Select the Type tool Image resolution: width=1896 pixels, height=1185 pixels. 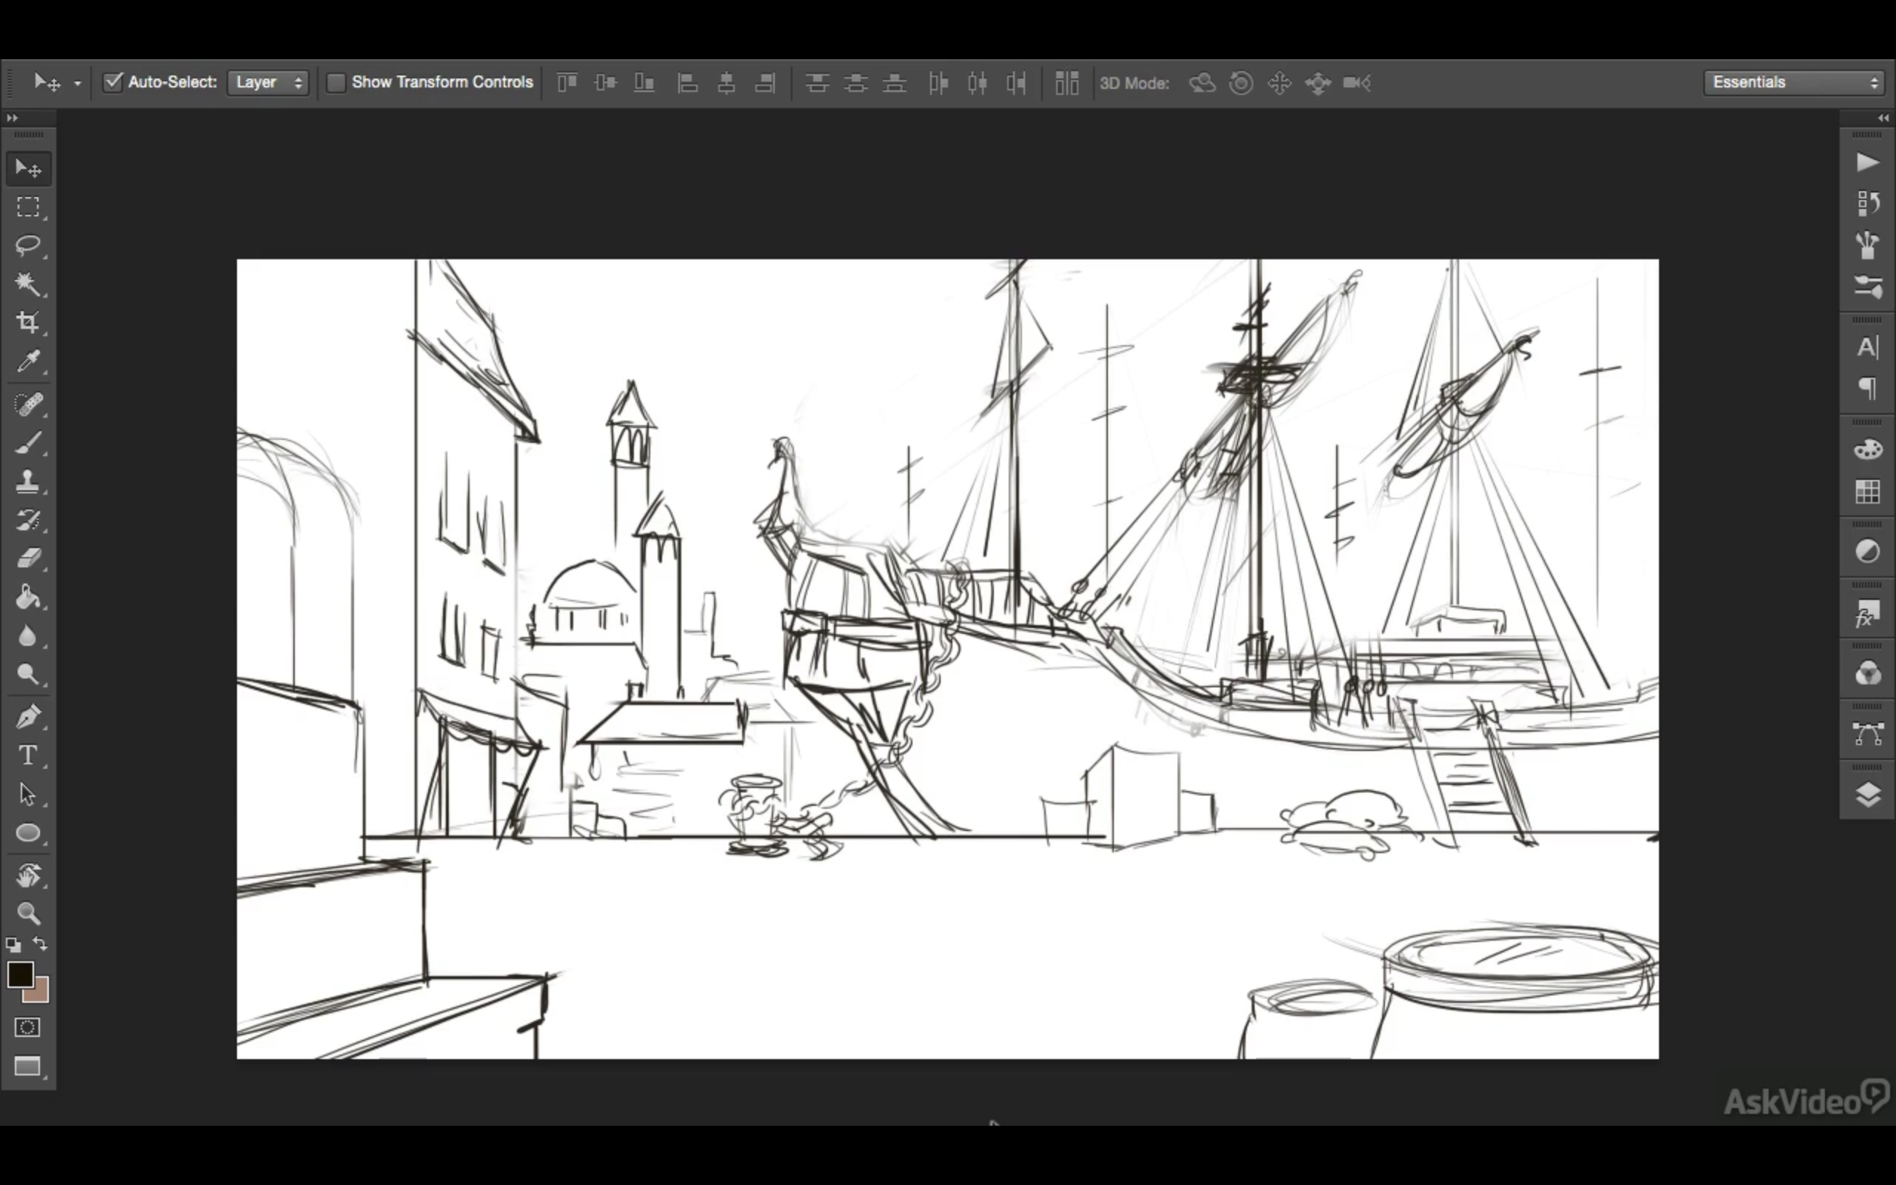point(28,755)
